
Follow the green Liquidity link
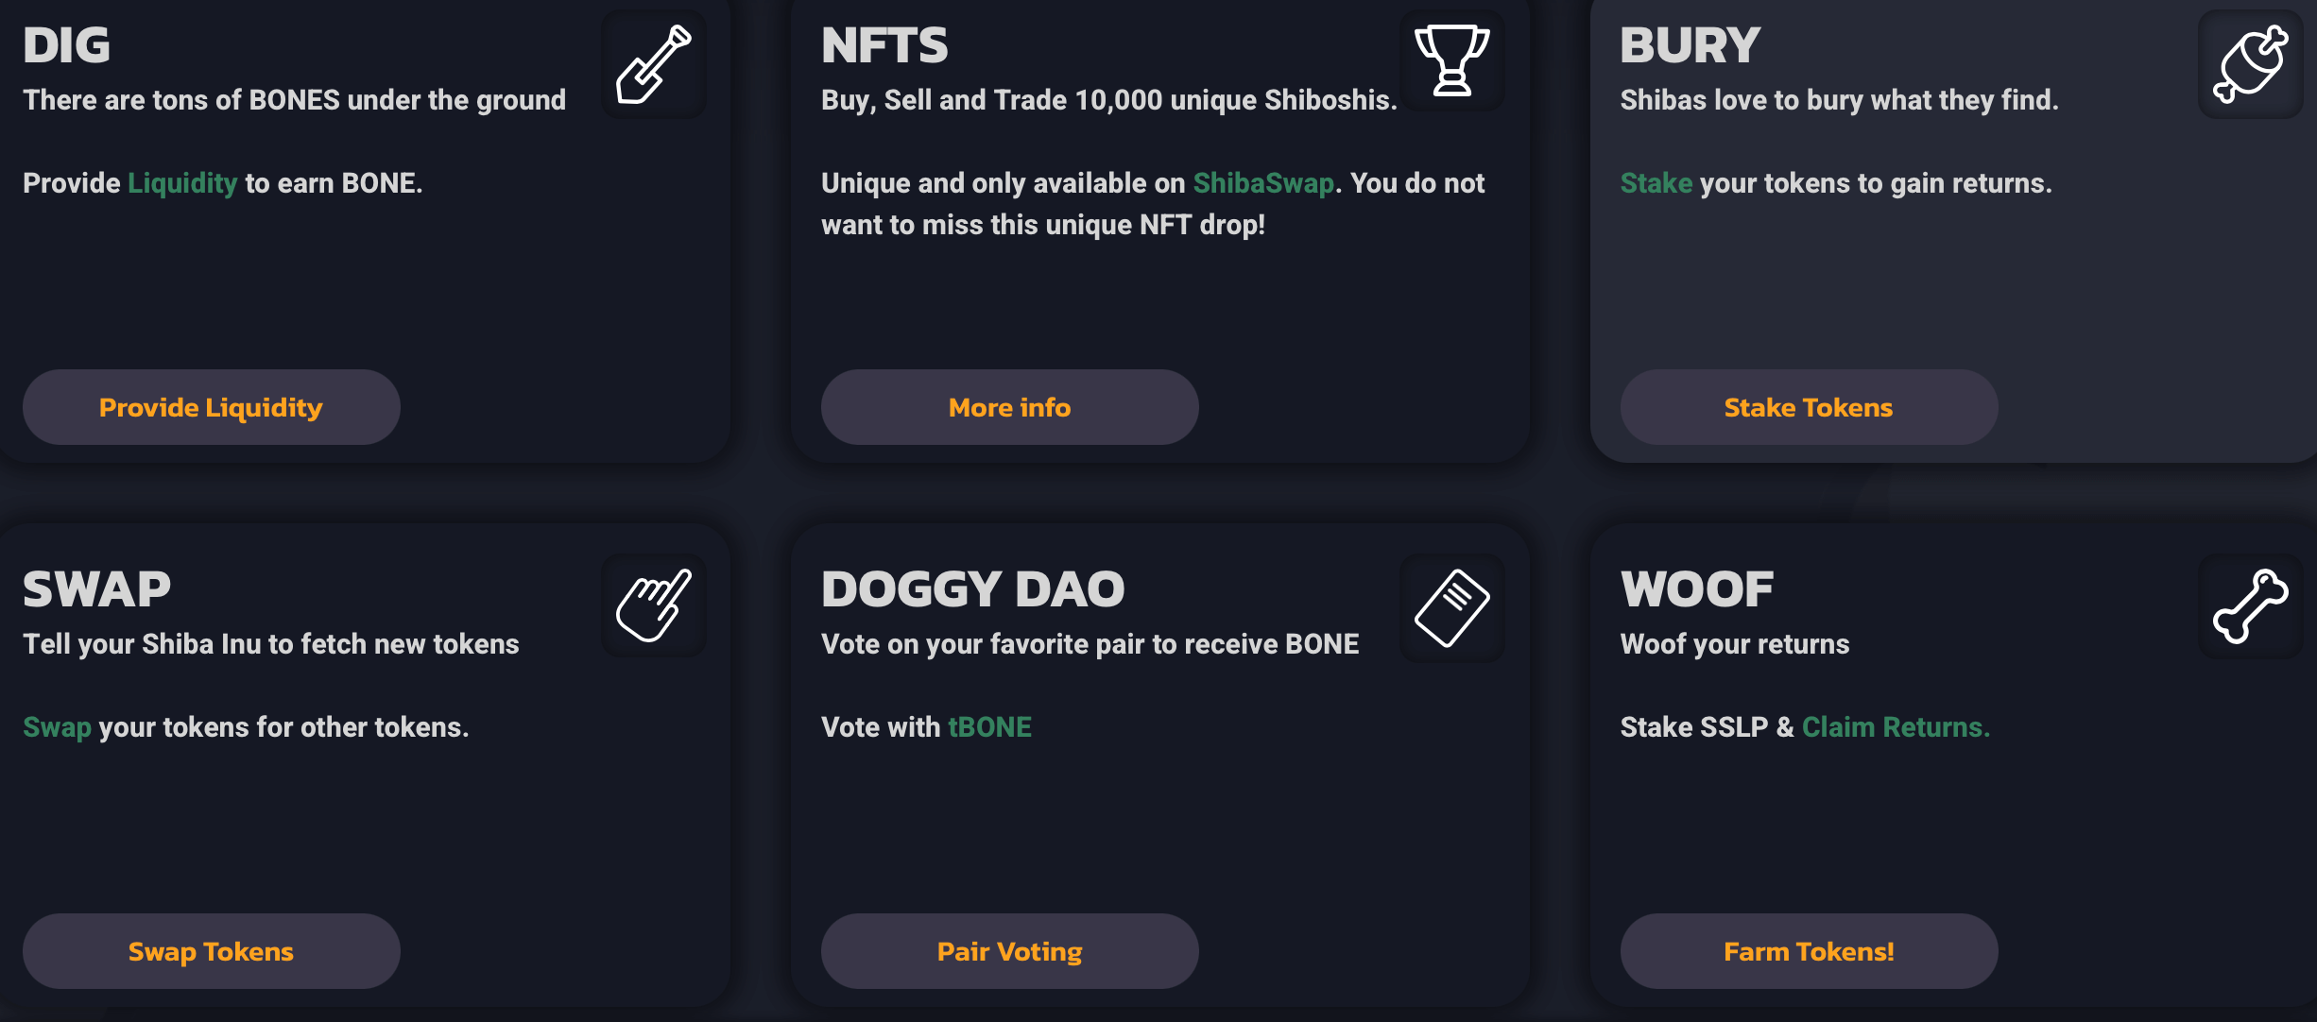tap(182, 183)
